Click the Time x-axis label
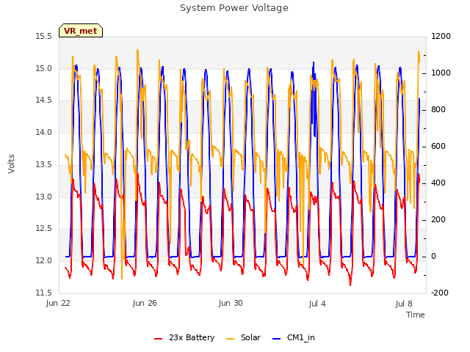Viewport: 470px width, 352px height. [416, 315]
